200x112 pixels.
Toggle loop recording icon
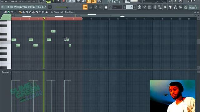[99, 1]
